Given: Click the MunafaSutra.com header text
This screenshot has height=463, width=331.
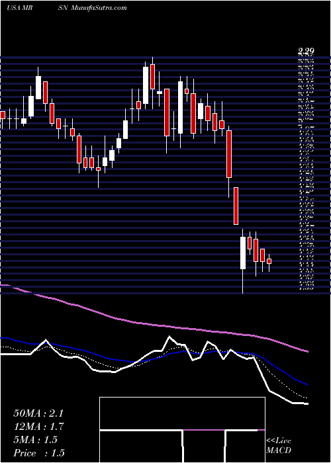Looking at the screenshot, I should point(99,8).
